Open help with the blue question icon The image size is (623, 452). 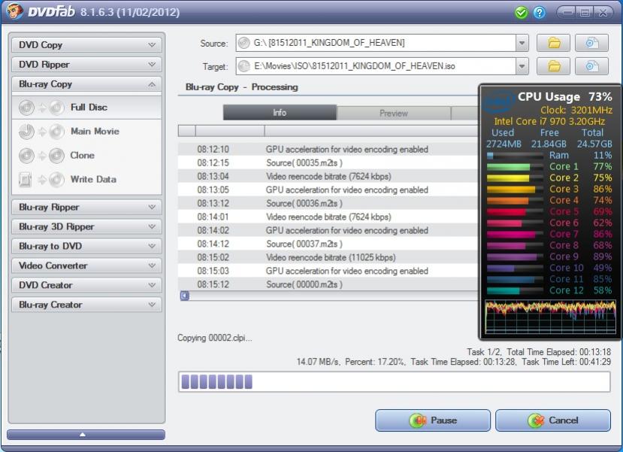pyautogui.click(x=539, y=13)
